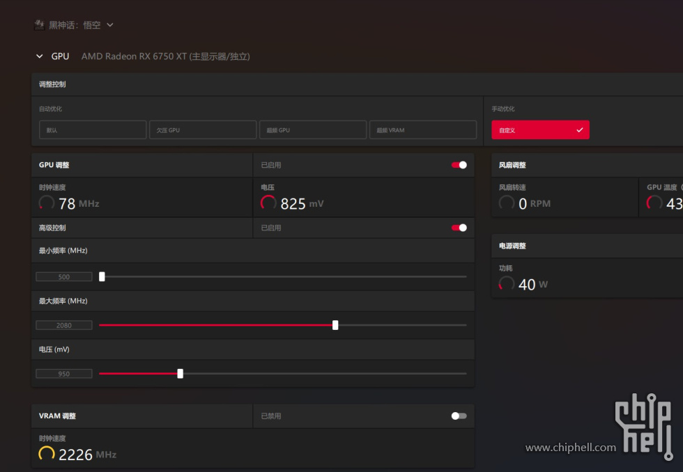
Task: Click the GPU temperature gauge icon
Action: [654, 203]
